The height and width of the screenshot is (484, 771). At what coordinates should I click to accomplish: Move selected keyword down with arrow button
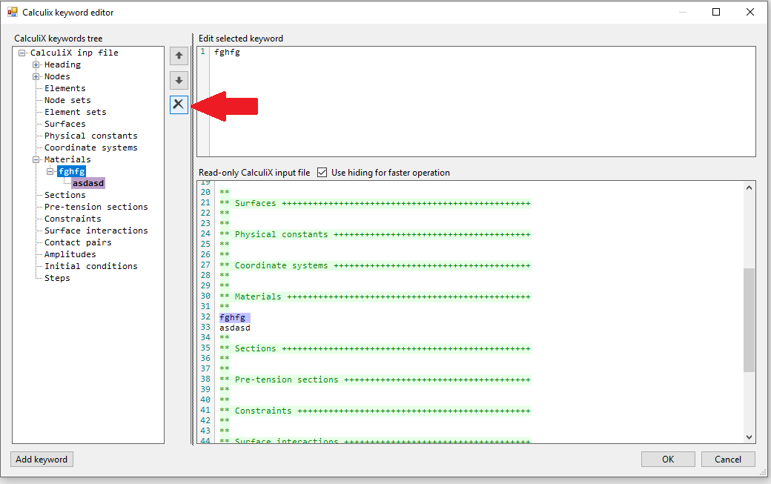(x=179, y=80)
